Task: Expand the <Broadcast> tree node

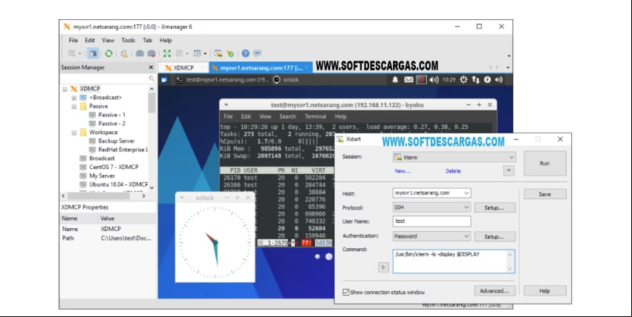Action: pos(74,98)
